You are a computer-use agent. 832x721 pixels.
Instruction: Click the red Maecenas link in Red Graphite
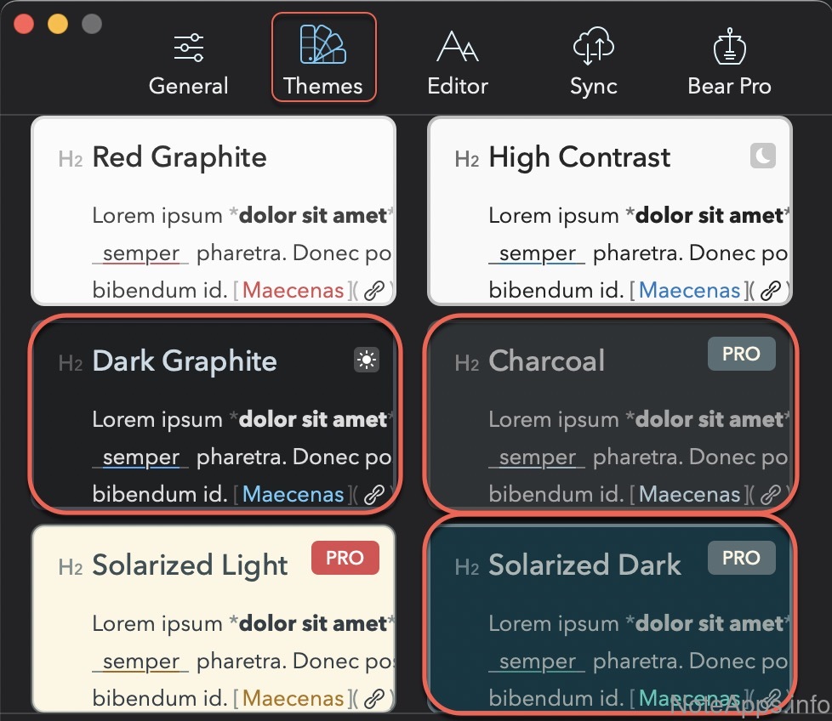[293, 291]
